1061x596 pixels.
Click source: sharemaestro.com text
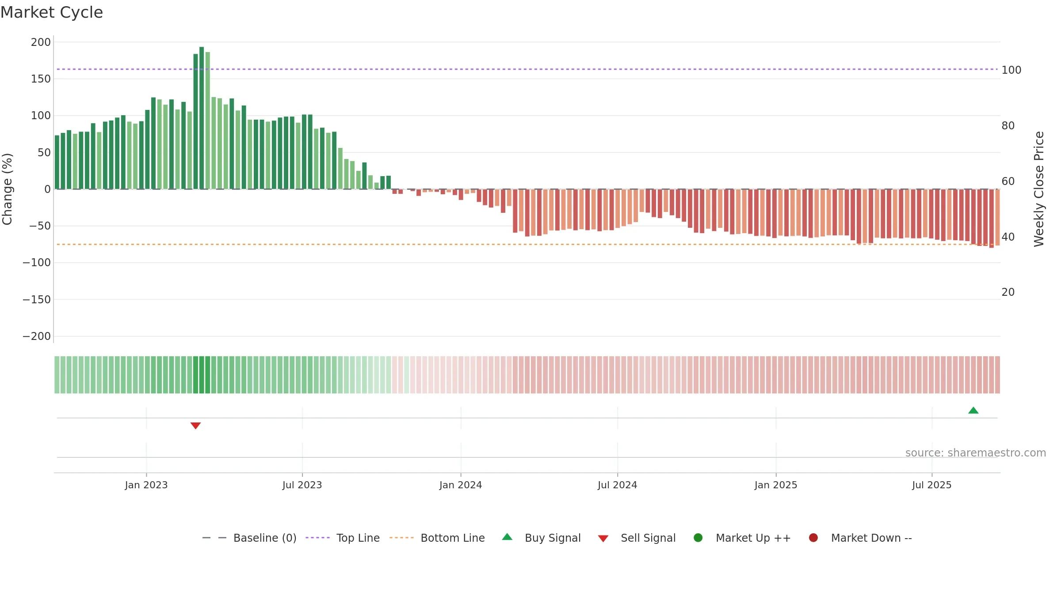[976, 453]
